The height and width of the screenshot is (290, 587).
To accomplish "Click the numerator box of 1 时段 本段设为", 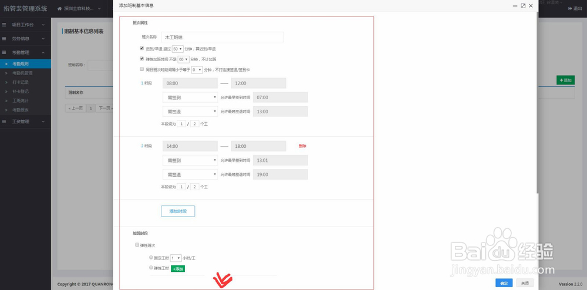I will pyautogui.click(x=181, y=123).
